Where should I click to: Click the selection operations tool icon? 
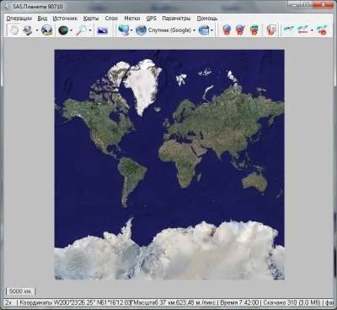click(x=28, y=30)
